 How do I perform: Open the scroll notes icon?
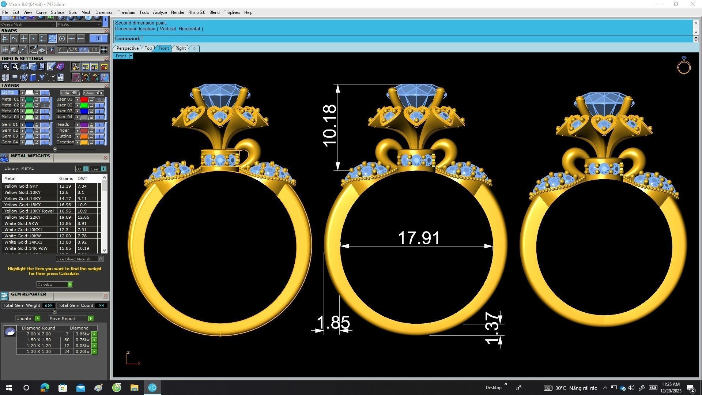point(42,67)
